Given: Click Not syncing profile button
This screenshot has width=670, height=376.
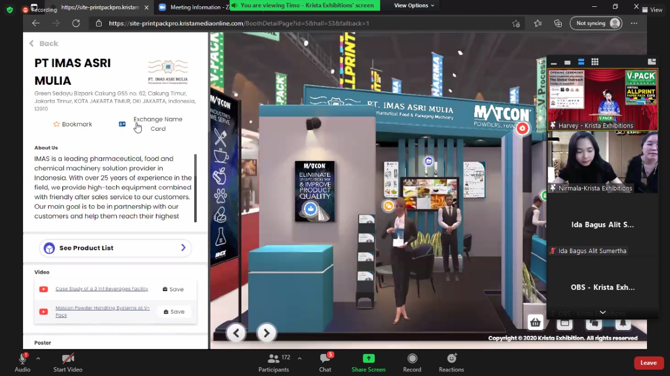Looking at the screenshot, I should click(x=596, y=23).
